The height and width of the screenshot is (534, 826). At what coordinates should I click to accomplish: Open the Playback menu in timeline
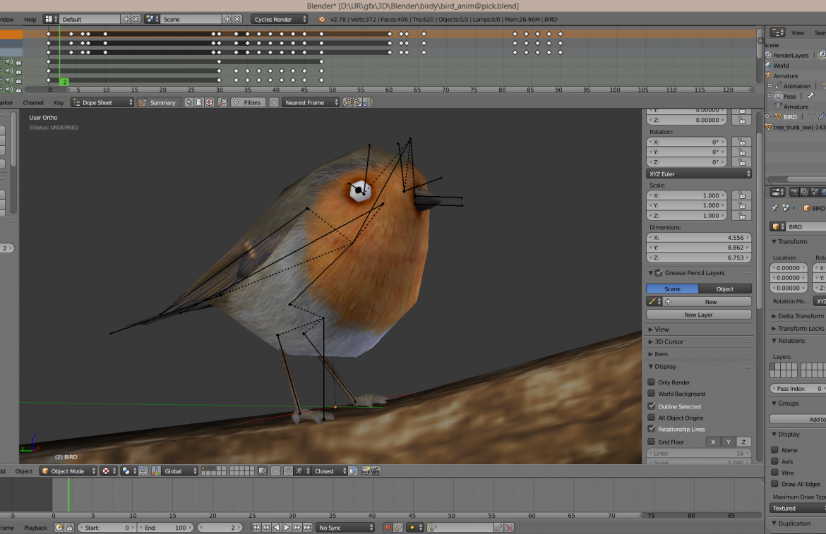pyautogui.click(x=35, y=528)
